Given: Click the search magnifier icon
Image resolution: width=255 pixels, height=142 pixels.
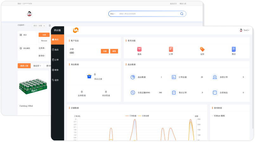Looking at the screenshot, I should click(182, 14).
